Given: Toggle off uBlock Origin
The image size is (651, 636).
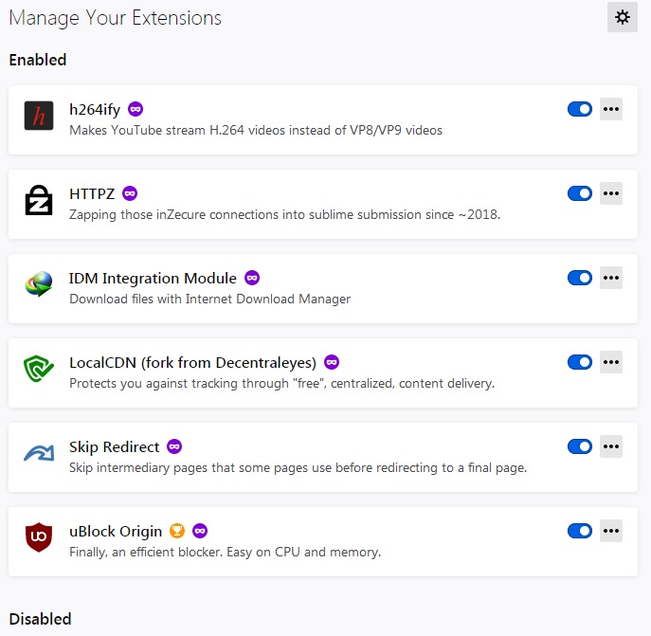Looking at the screenshot, I should click(579, 531).
